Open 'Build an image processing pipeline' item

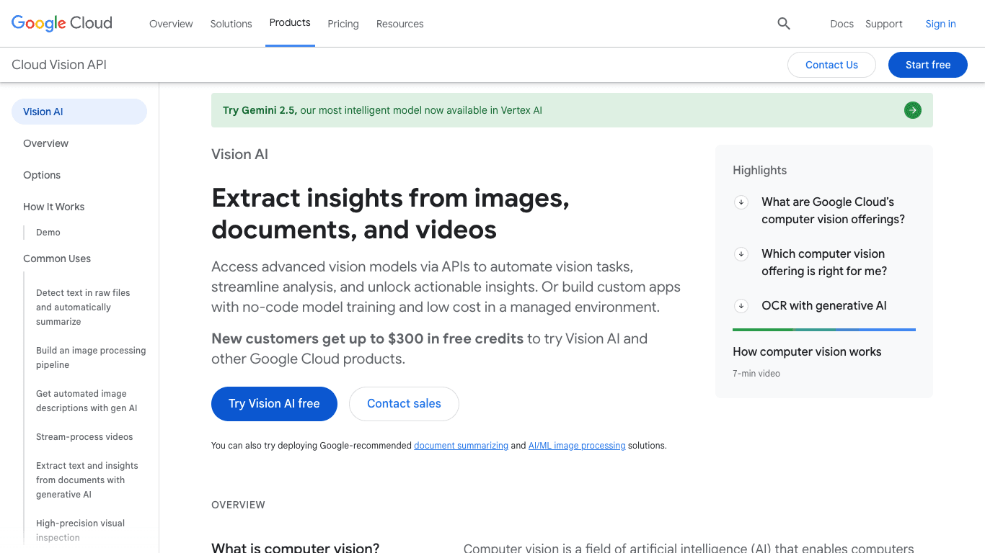91,358
